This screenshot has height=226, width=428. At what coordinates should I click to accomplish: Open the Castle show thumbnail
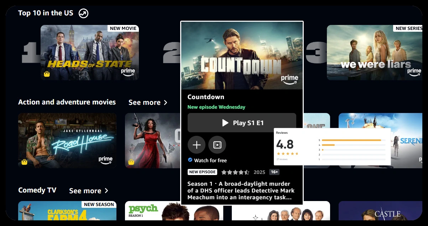[380, 211]
